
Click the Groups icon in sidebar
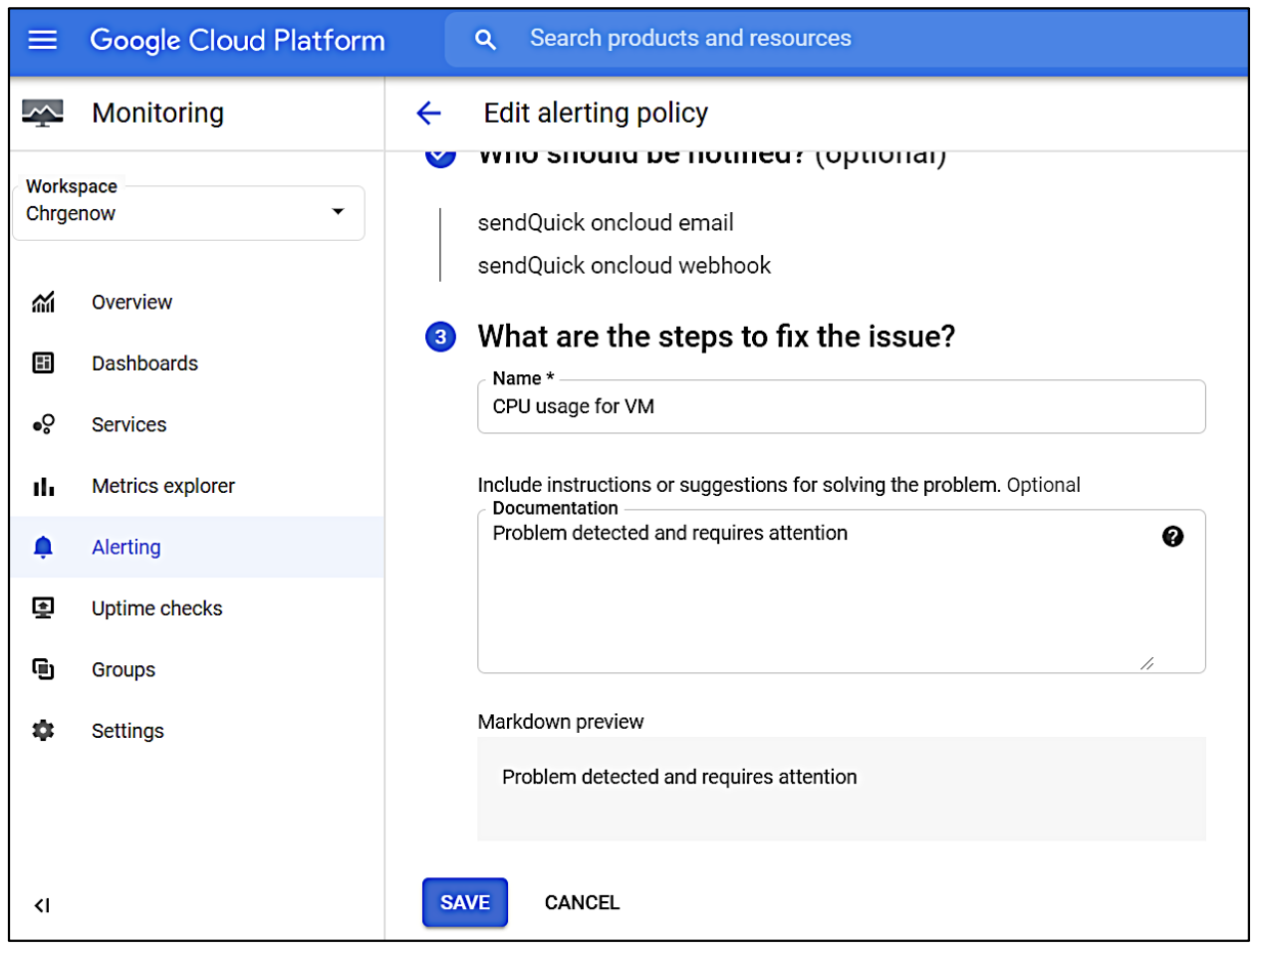coord(44,669)
